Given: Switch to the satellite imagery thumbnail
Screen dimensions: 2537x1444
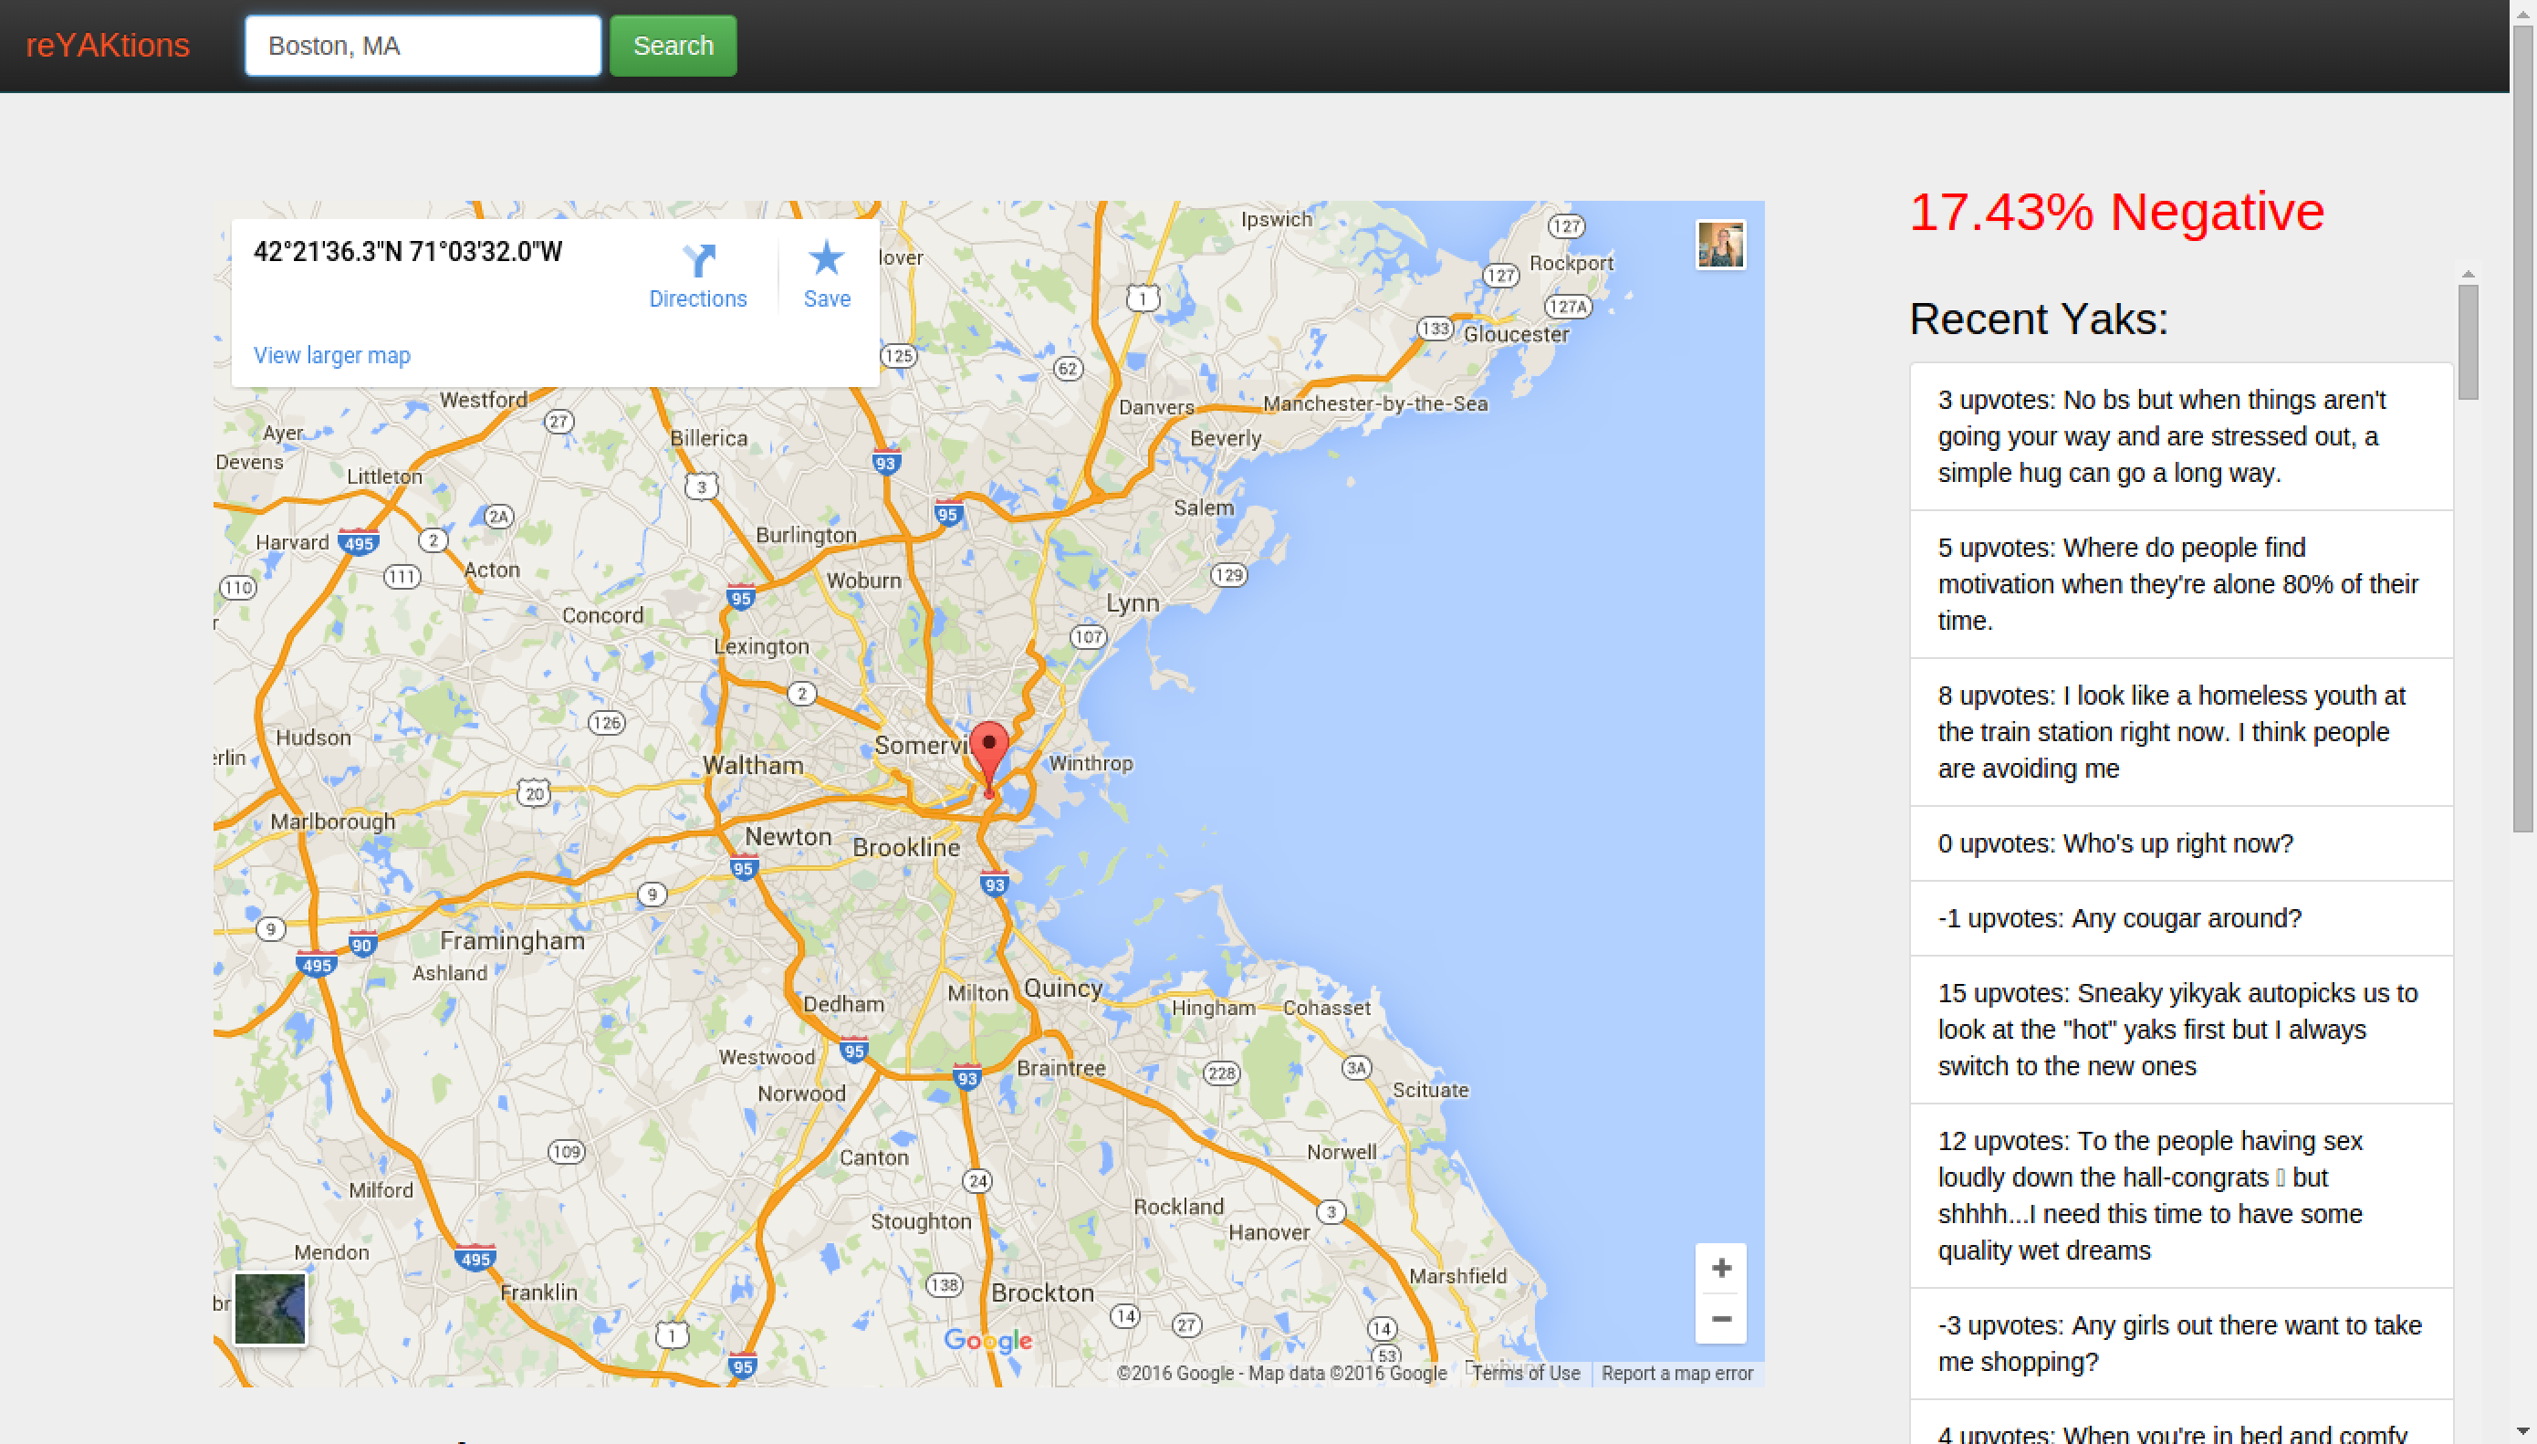Looking at the screenshot, I should coord(269,1308).
